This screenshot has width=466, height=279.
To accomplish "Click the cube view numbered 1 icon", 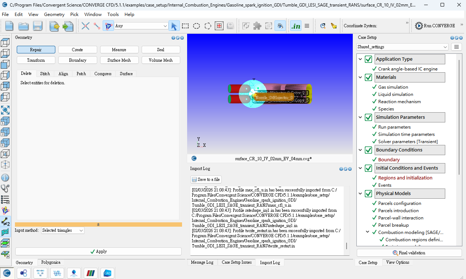I will tap(5, 121).
